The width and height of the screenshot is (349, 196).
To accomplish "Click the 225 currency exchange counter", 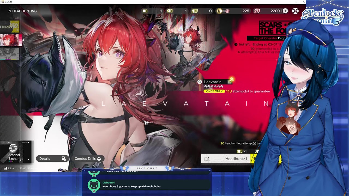I will (x=233, y=11).
